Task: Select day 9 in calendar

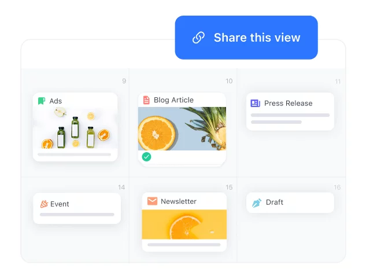Action: (x=124, y=81)
